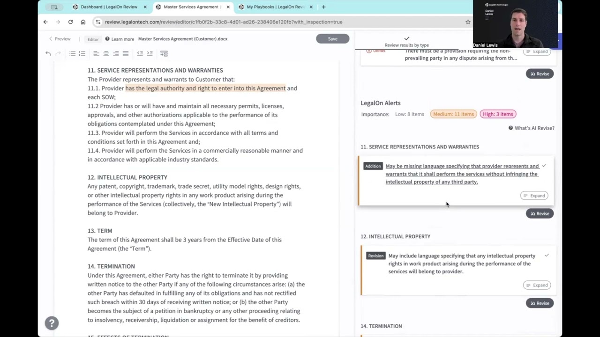The image size is (600, 337).
Task: Apply bulleted list formatting
Action: coord(73,54)
